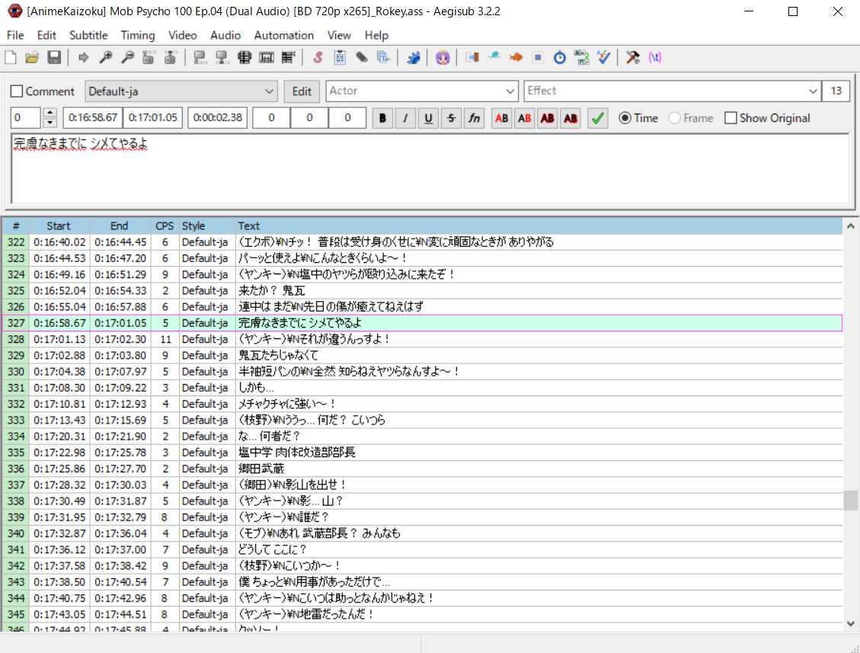Screen dimensions: 860x653
Task: Pick the outline color AB button
Action: pyautogui.click(x=548, y=118)
